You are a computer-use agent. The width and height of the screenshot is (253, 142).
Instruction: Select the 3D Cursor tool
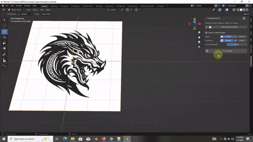pos(4,26)
